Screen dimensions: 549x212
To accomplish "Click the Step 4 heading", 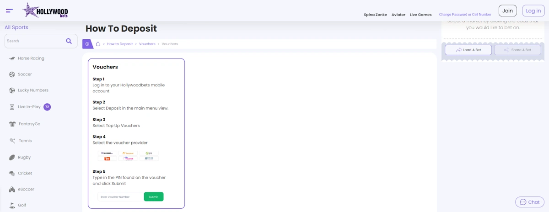I will (99, 137).
